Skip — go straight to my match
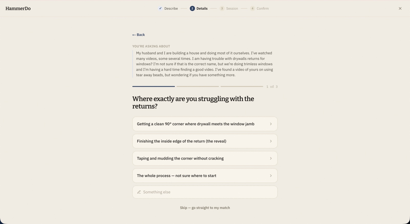 point(205,208)
